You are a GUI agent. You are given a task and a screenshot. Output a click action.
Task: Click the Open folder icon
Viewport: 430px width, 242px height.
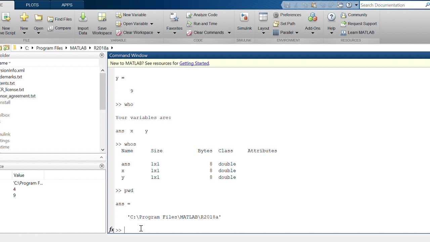click(38, 17)
